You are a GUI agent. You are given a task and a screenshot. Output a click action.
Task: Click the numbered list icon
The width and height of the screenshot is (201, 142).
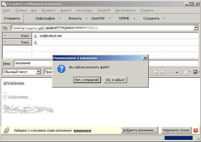(162, 72)
